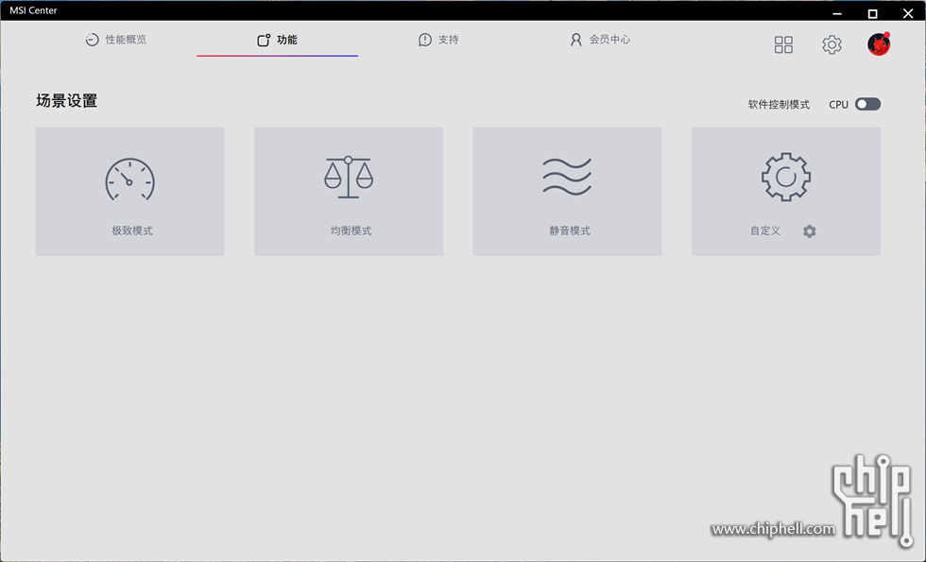Click the large gear icon in 自定义 tile

(786, 177)
